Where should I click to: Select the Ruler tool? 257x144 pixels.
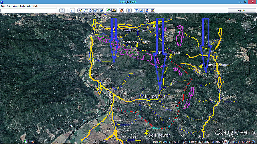[x=129, y=11]
